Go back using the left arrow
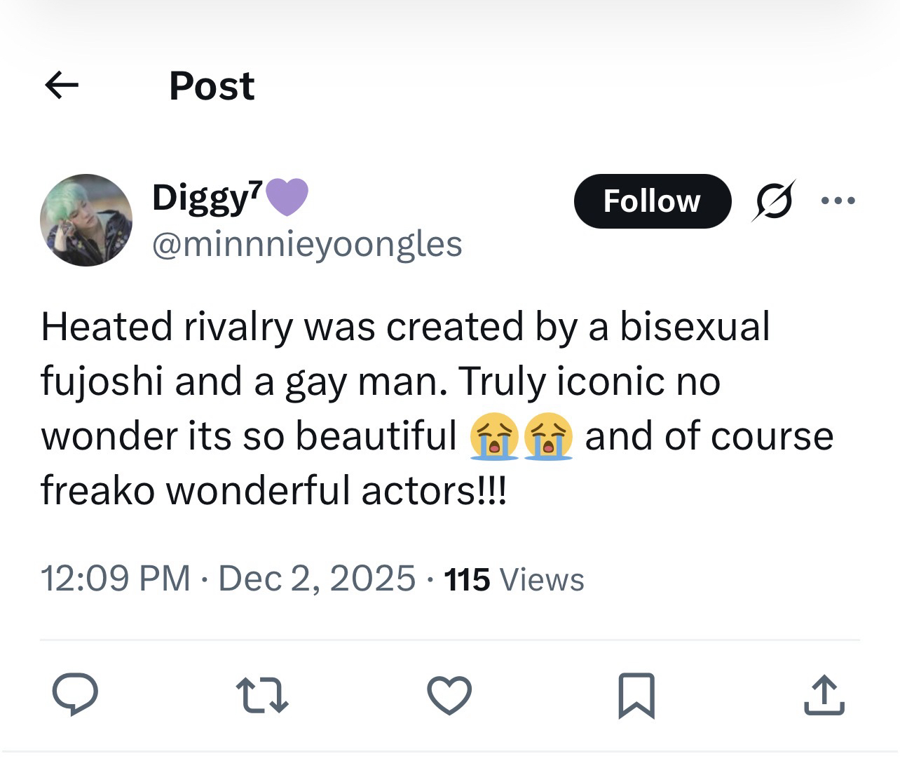Viewport: 900px width, 782px height. [62, 86]
